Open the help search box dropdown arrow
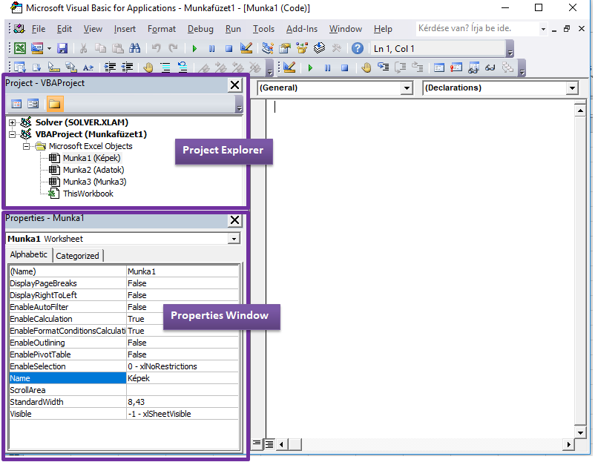This screenshot has width=595, height=462. (543, 29)
